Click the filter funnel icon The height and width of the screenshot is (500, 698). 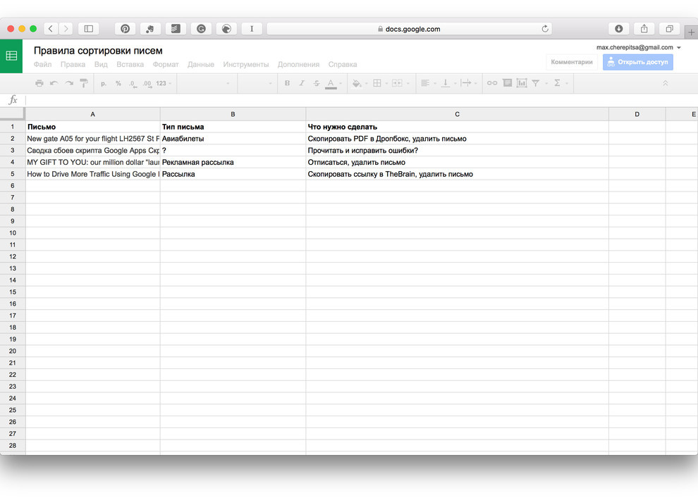[536, 83]
